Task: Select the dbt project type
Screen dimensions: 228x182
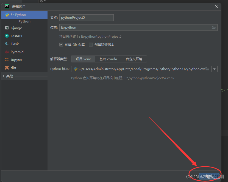Action: 13,68
